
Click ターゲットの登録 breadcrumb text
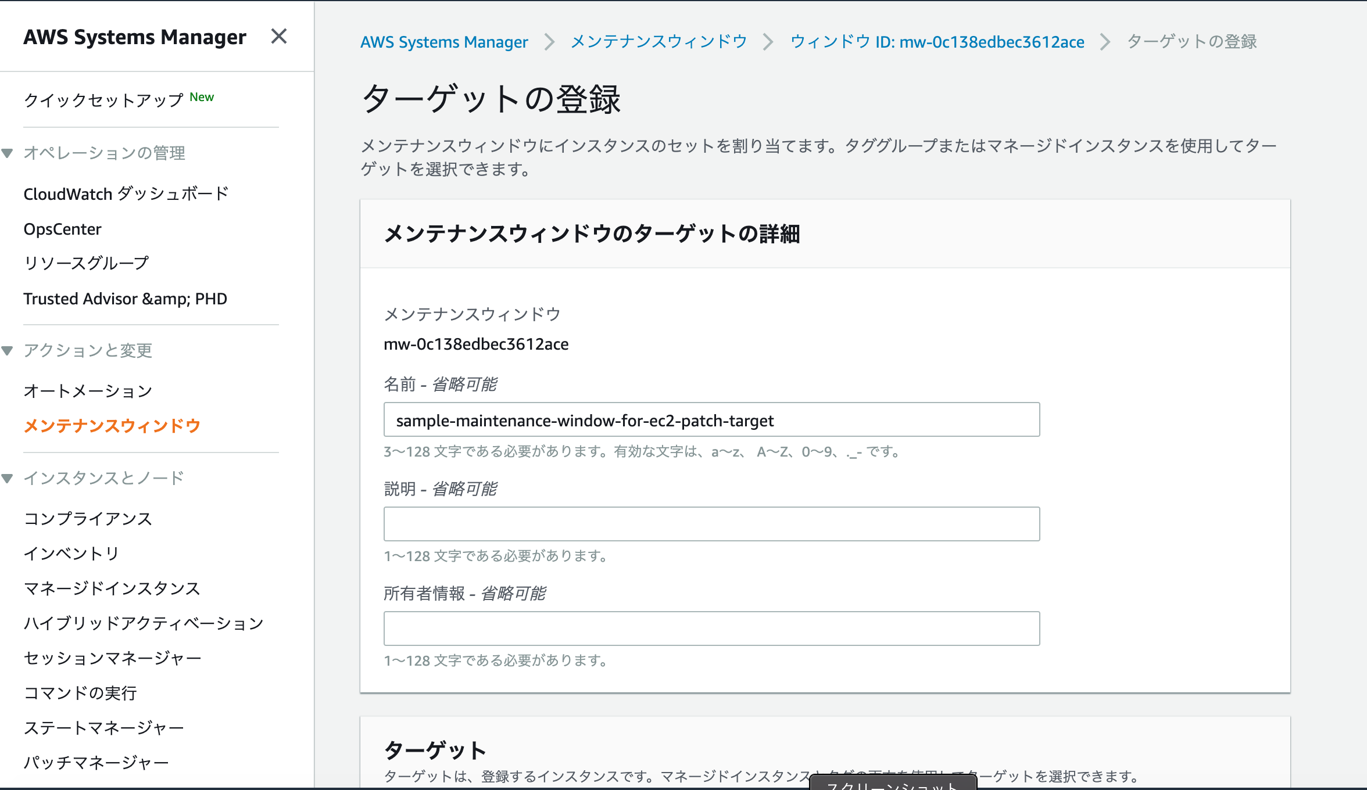point(1192,42)
